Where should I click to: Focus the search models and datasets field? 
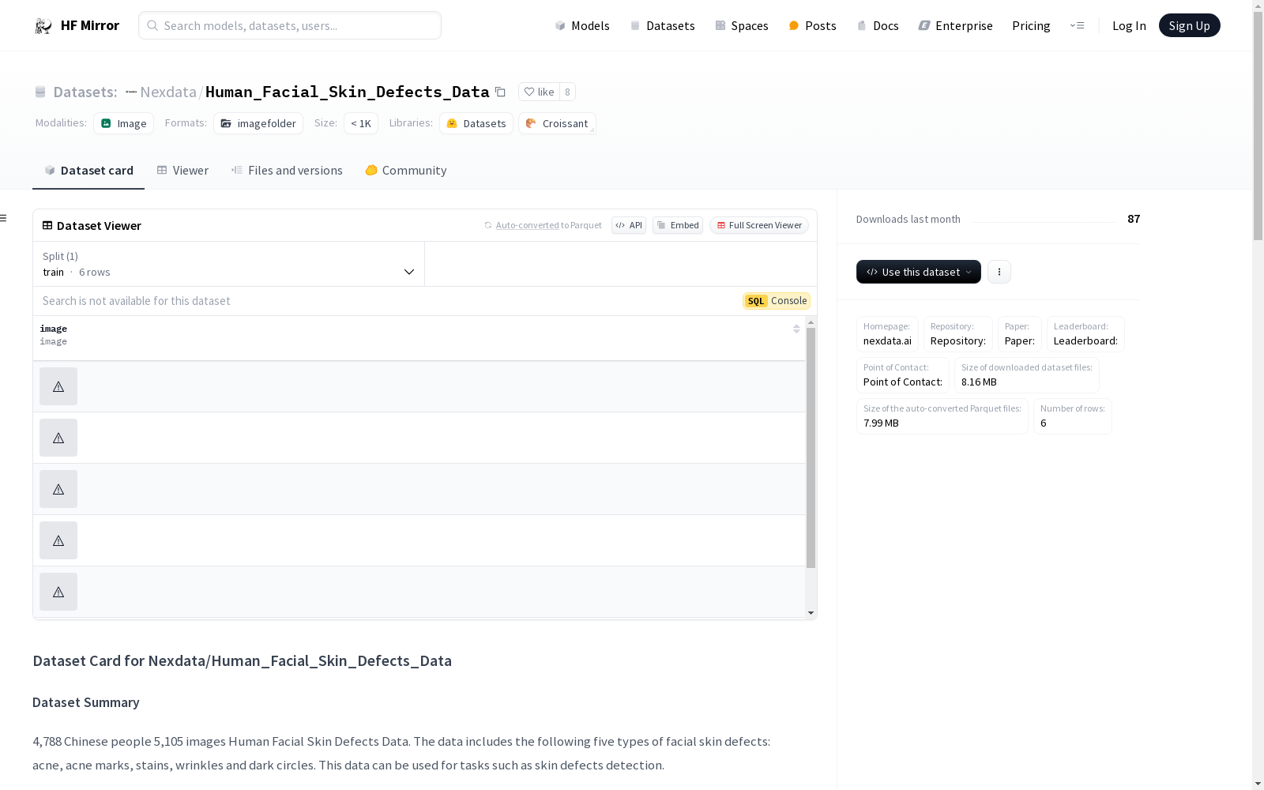(290, 25)
